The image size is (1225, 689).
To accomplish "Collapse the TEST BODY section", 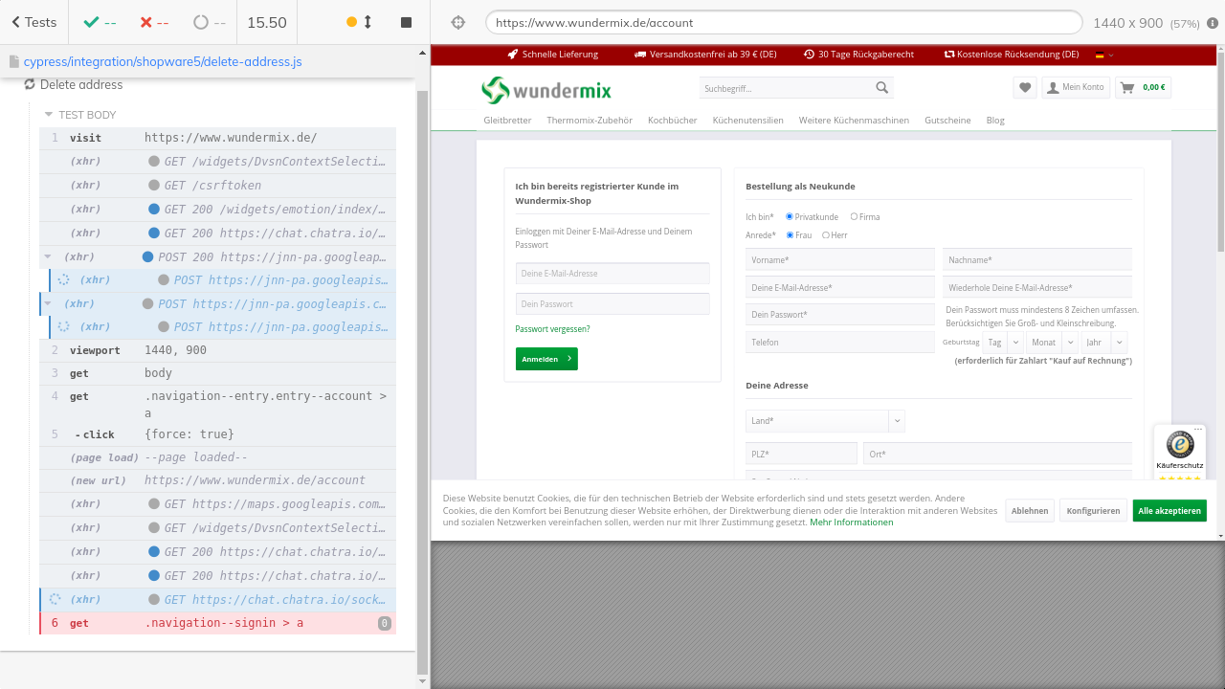I will click(x=49, y=115).
